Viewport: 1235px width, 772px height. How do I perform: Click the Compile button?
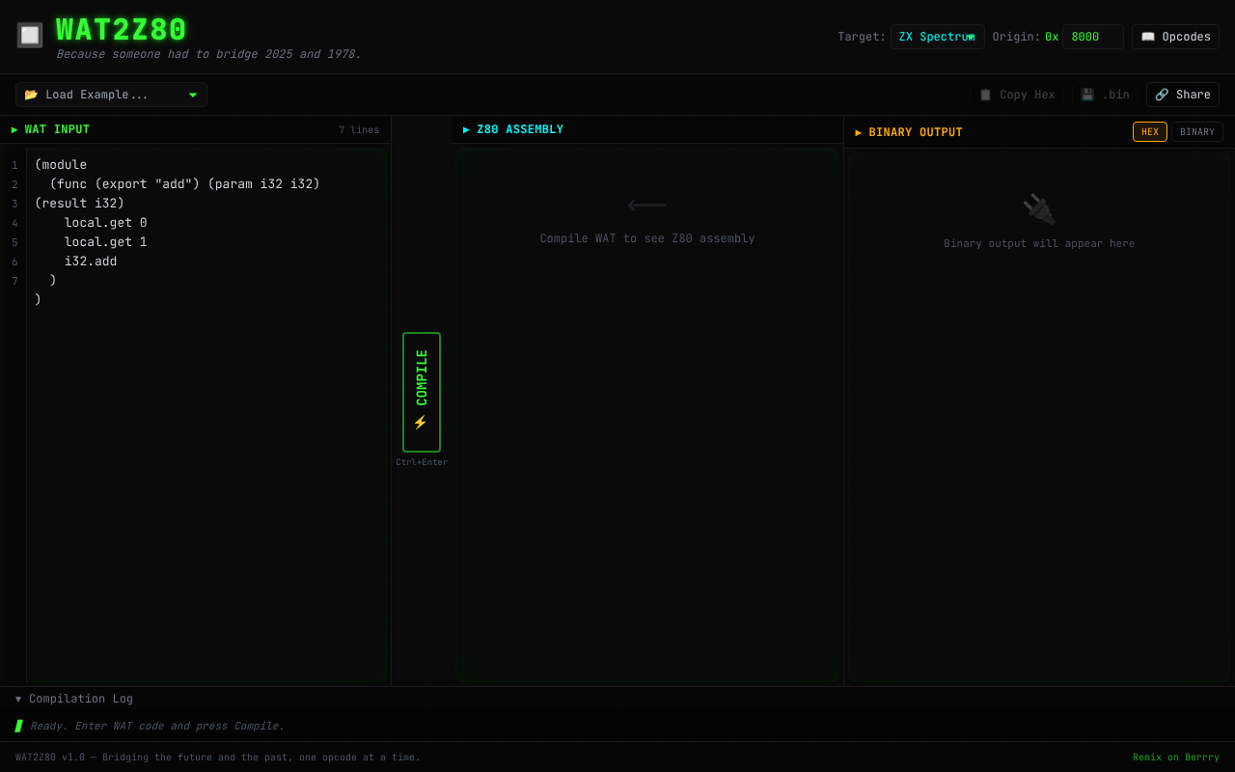coord(422,392)
